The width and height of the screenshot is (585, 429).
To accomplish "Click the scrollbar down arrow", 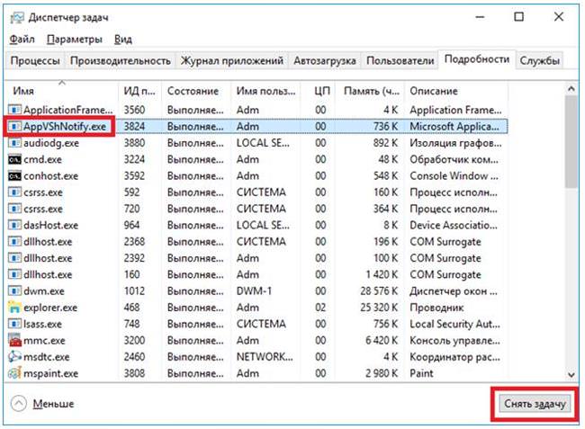I will 571,374.
